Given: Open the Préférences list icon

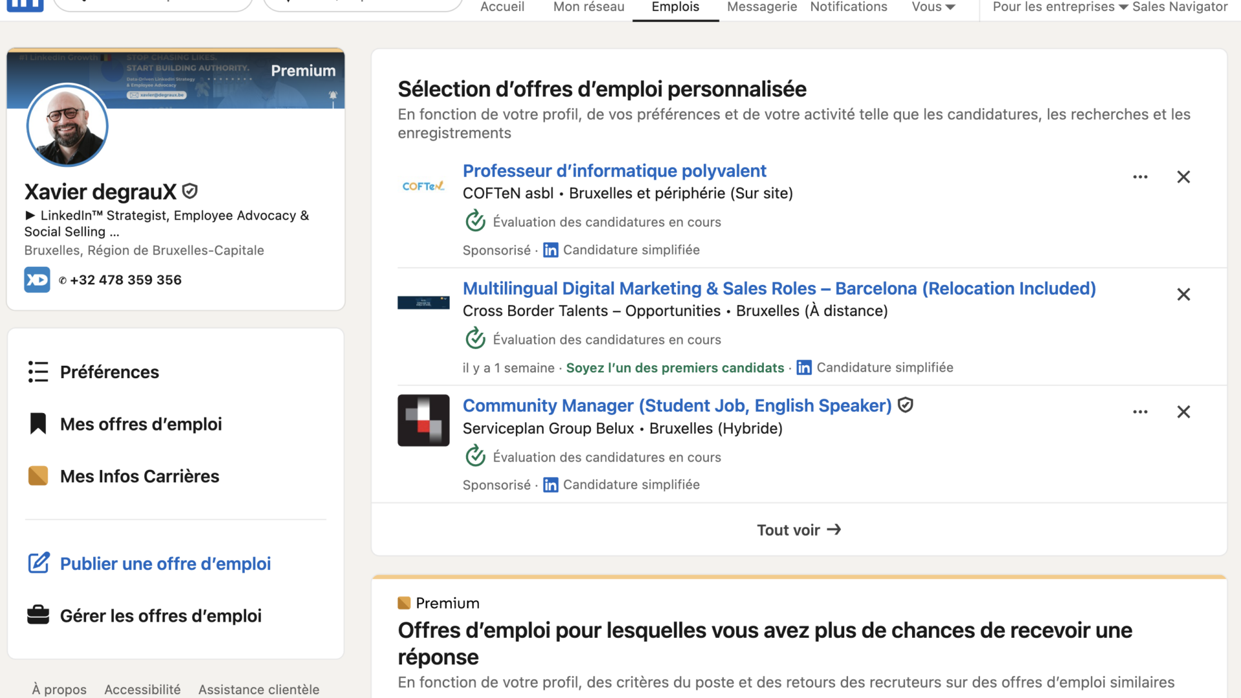Looking at the screenshot, I should (x=38, y=372).
